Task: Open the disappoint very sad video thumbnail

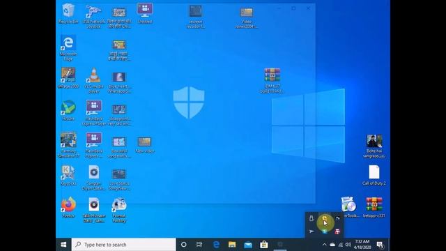Action: point(119,114)
